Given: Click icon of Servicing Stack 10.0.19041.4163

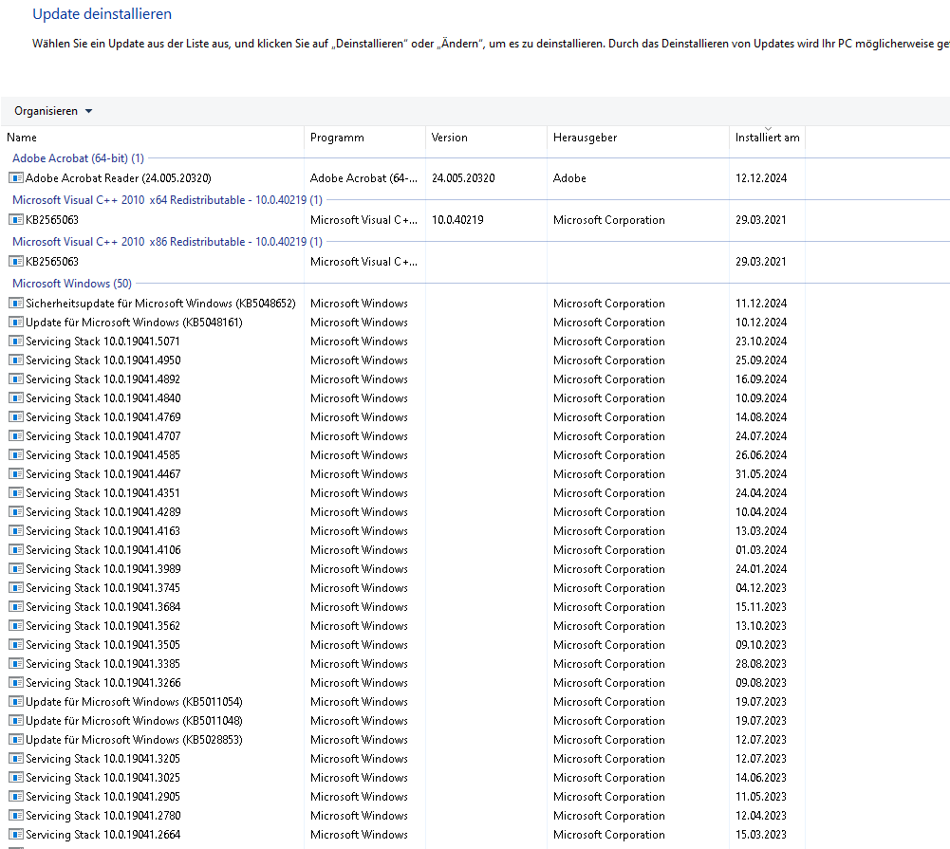Looking at the screenshot, I should (x=16, y=531).
